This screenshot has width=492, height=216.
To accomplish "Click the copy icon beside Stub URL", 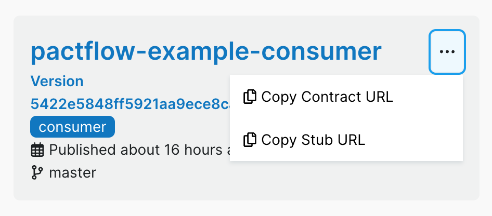I will click(250, 140).
